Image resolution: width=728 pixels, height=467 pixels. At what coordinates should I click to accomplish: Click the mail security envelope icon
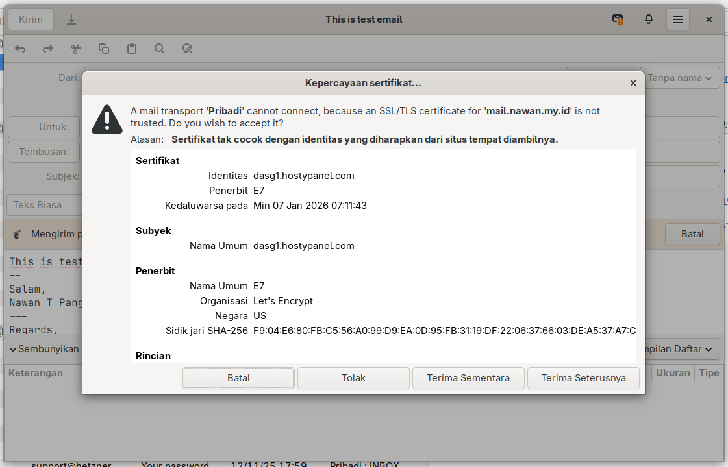[618, 19]
